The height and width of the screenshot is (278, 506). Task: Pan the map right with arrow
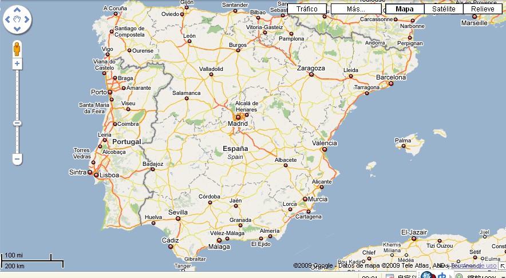(x=26, y=19)
